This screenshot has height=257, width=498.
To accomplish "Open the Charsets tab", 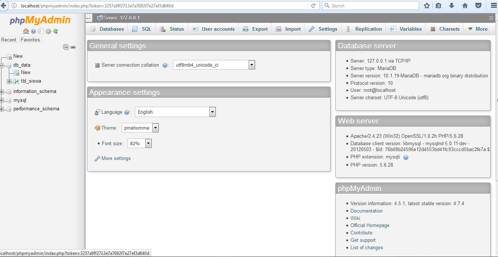I will [445, 29].
